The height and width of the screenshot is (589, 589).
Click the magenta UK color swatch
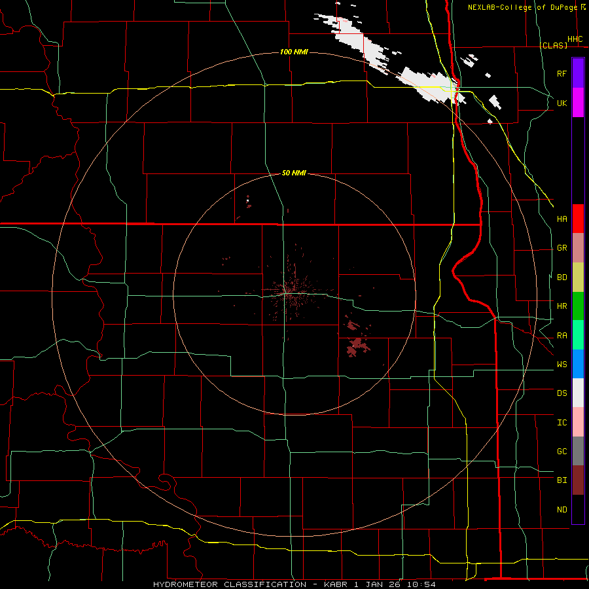(578, 103)
